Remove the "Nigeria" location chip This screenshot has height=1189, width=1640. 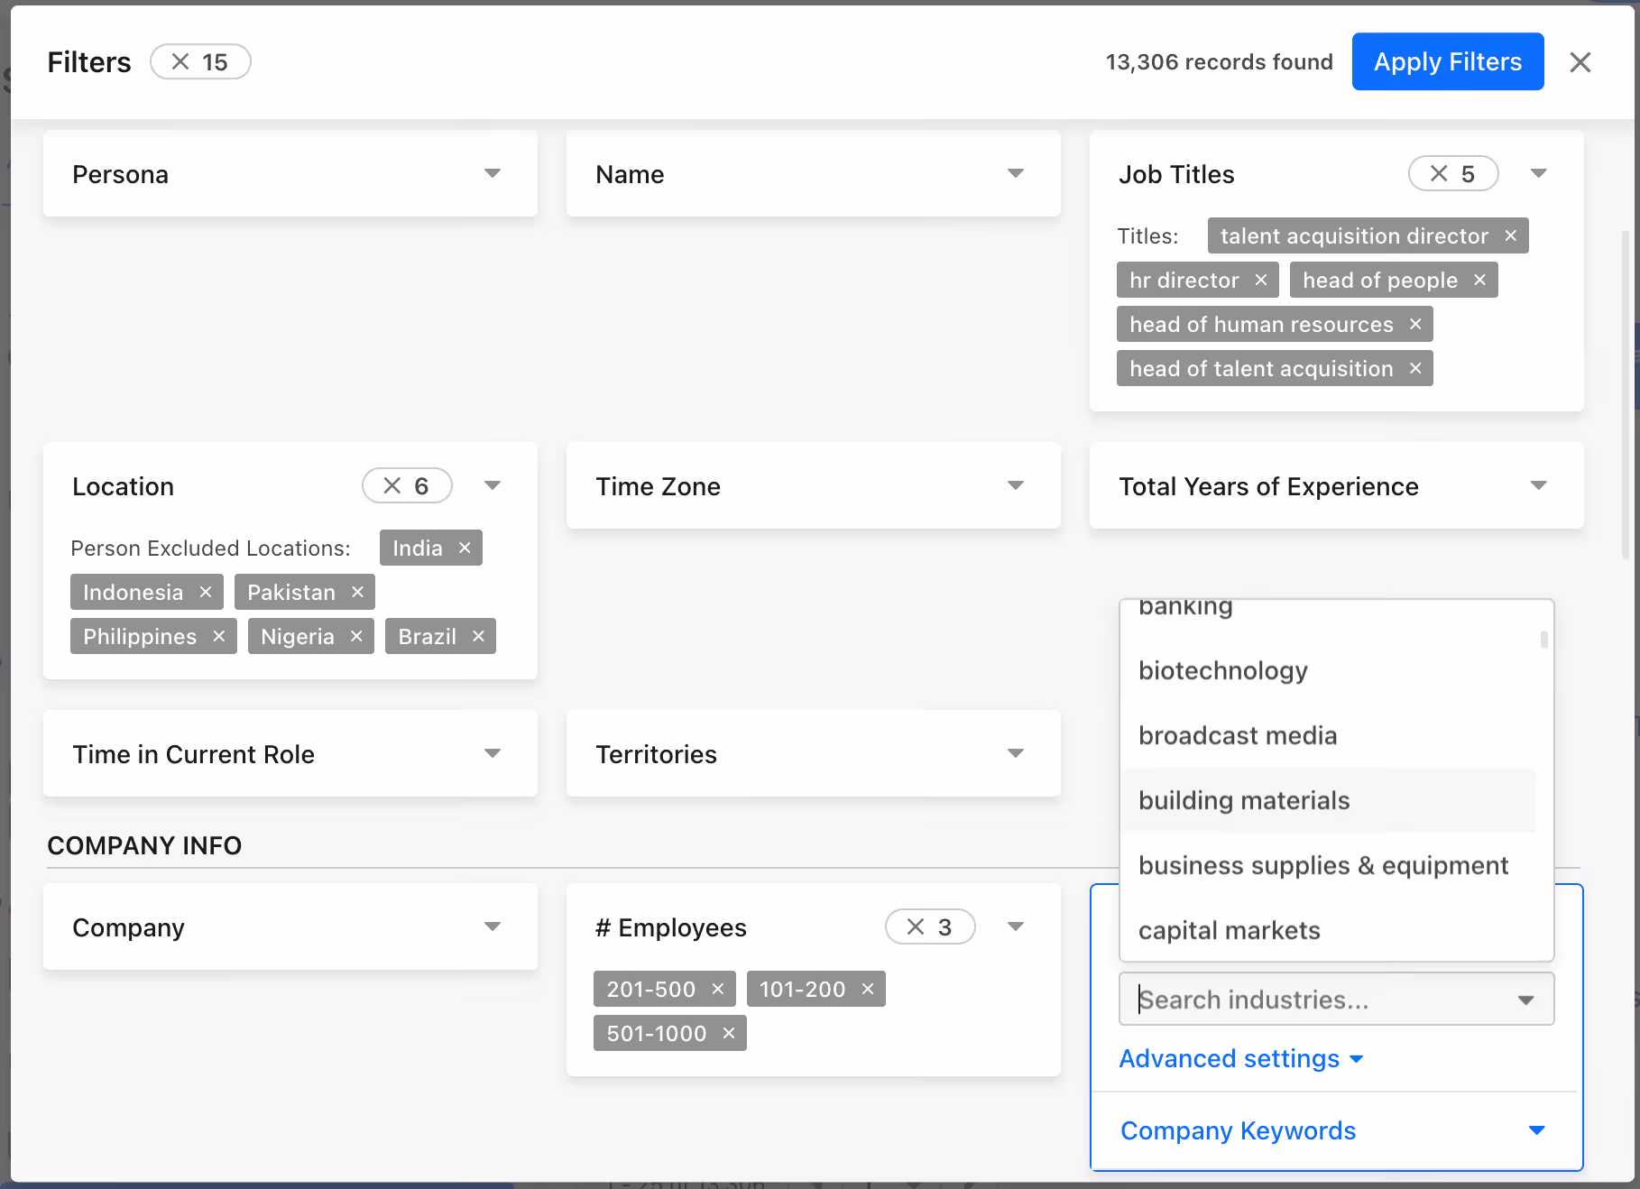click(357, 636)
